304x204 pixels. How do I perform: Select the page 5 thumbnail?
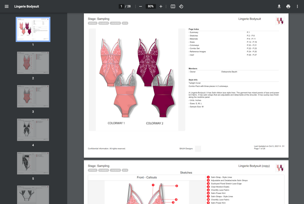(33, 163)
